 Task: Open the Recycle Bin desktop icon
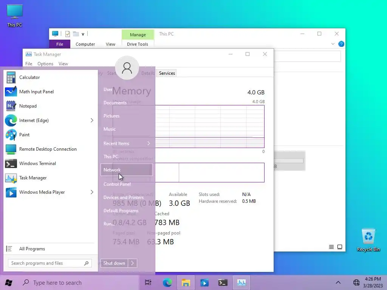(x=368, y=240)
